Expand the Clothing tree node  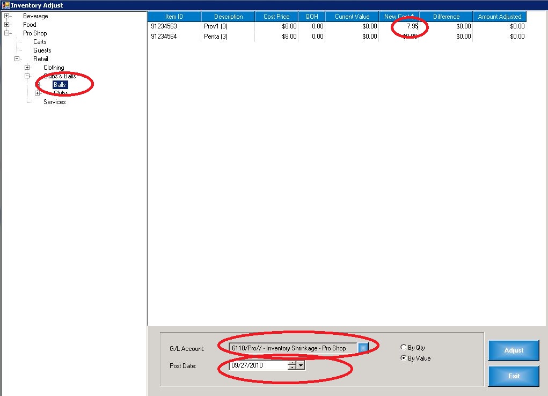pos(27,67)
